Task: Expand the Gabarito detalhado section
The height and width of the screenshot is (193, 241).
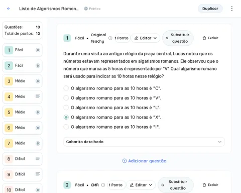Action: click(x=144, y=142)
